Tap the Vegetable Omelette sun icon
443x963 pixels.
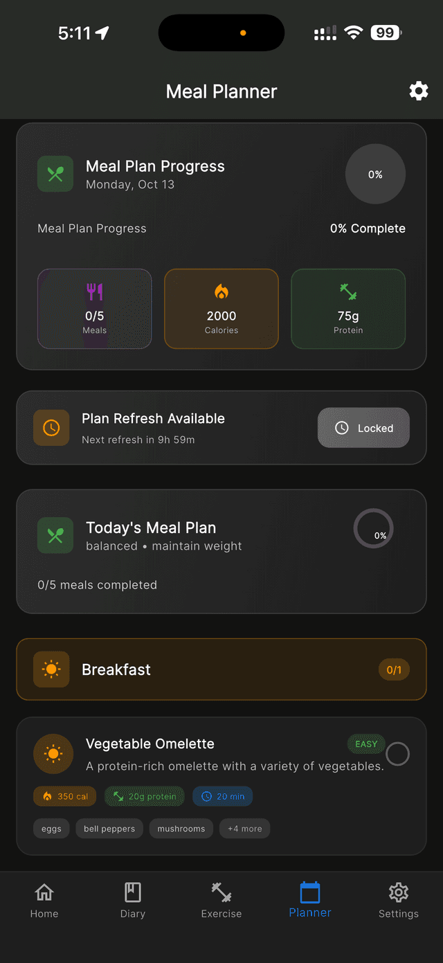(x=53, y=753)
